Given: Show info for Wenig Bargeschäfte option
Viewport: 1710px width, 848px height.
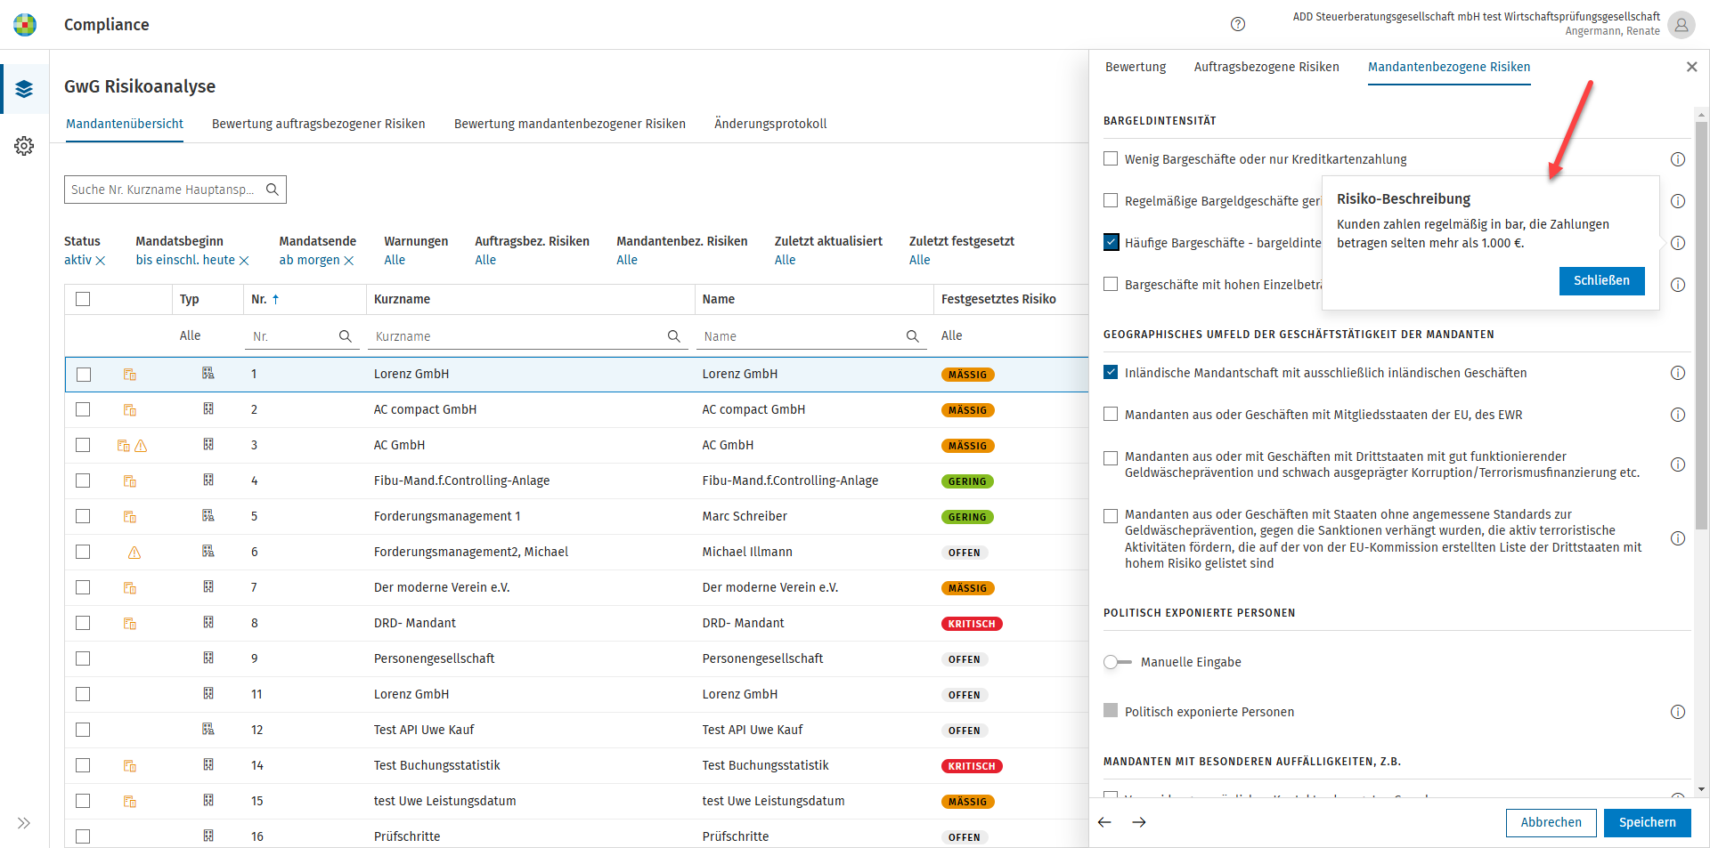Looking at the screenshot, I should [x=1678, y=159].
